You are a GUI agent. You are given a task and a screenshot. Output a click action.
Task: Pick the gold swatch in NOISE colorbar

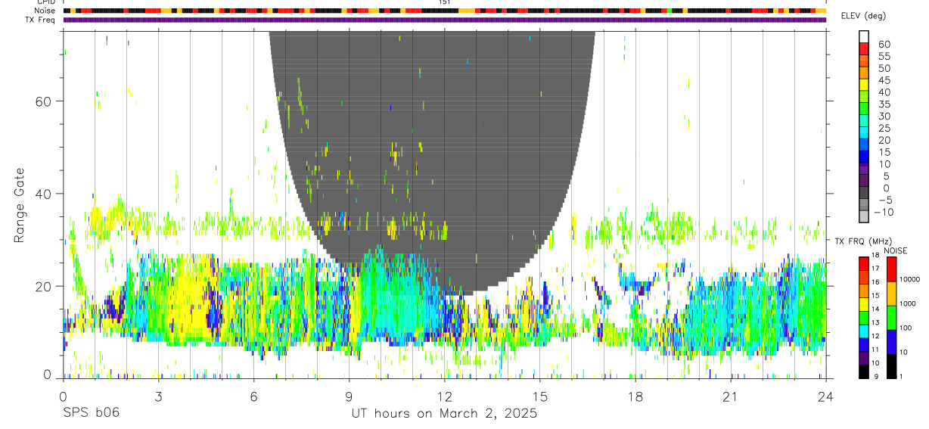click(x=892, y=294)
